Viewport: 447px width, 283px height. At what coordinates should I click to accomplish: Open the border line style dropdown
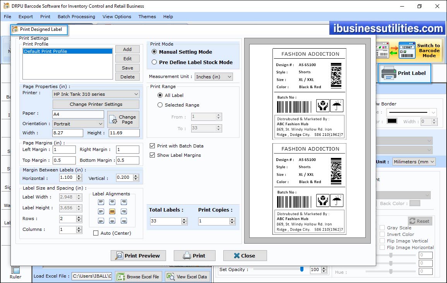pyautogui.click(x=411, y=112)
